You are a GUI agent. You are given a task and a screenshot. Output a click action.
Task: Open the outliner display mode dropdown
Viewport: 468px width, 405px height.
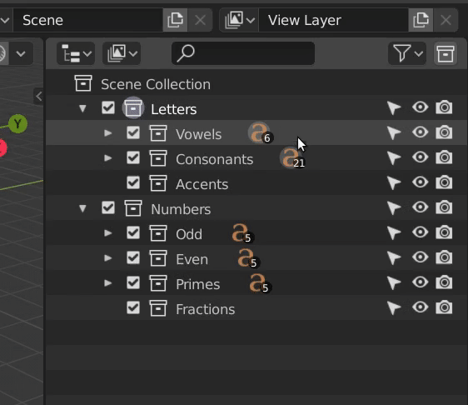point(122,53)
